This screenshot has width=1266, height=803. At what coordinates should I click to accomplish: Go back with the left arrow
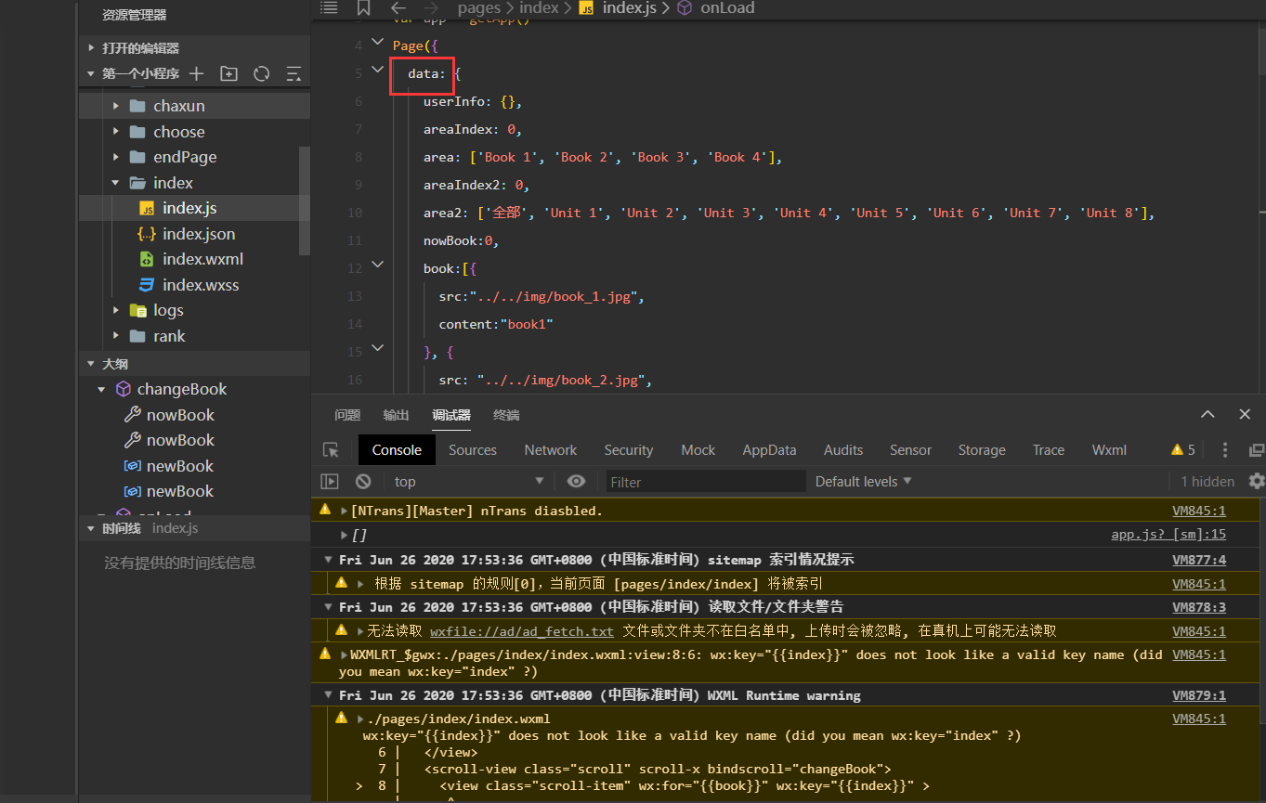pos(398,7)
